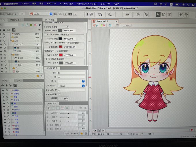Toggle visibility of 輪郭 in parts panel
Screen dimensions: 196x147
2,71
